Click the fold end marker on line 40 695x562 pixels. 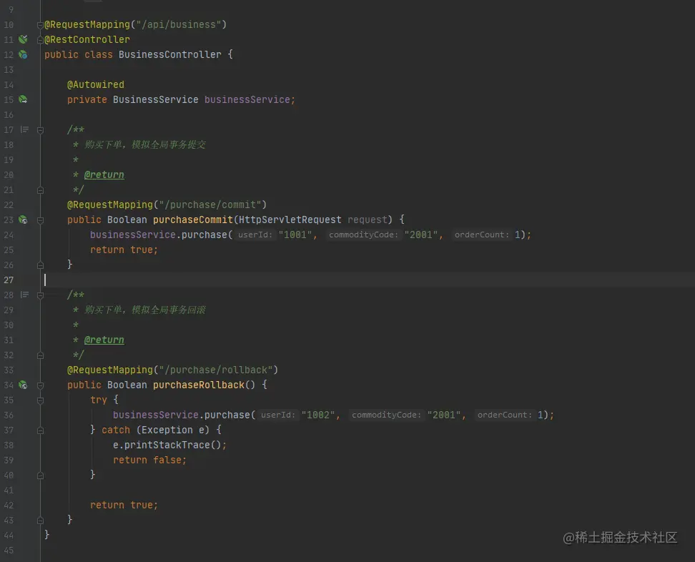coord(40,475)
